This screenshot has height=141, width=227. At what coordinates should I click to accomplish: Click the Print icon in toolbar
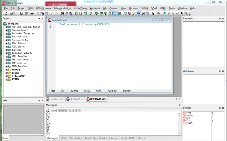click(32, 14)
